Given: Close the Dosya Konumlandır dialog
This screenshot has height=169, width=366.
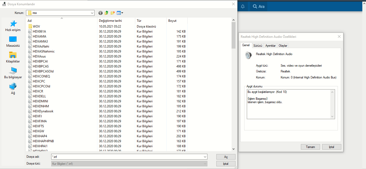Looking at the screenshot, I should click(x=233, y=4).
